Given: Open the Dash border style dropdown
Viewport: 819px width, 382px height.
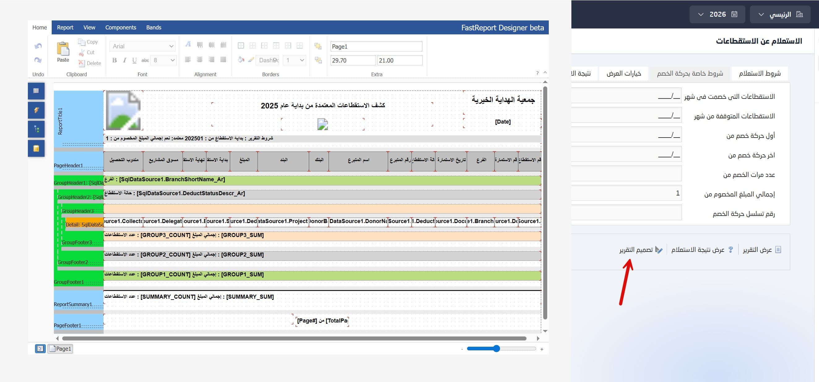Looking at the screenshot, I should pyautogui.click(x=268, y=60).
